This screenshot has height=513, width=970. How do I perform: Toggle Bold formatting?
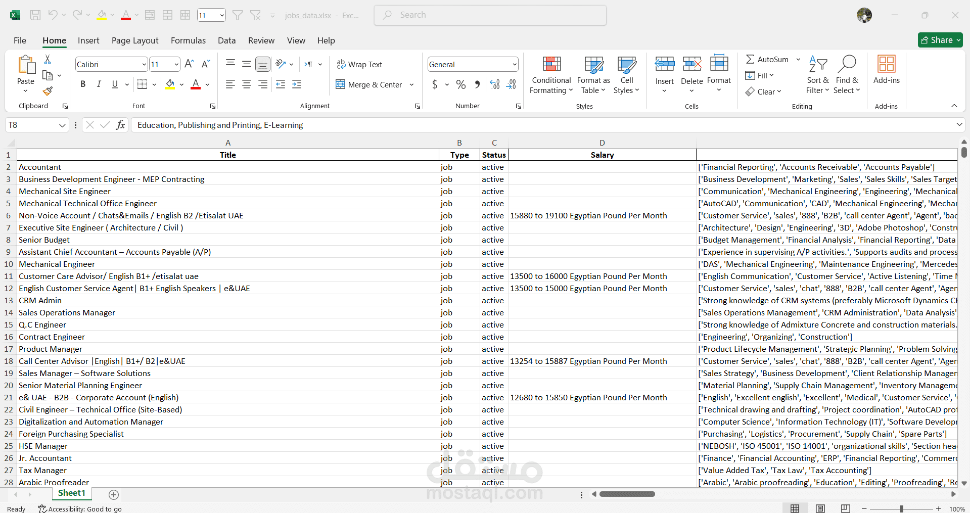coord(83,84)
